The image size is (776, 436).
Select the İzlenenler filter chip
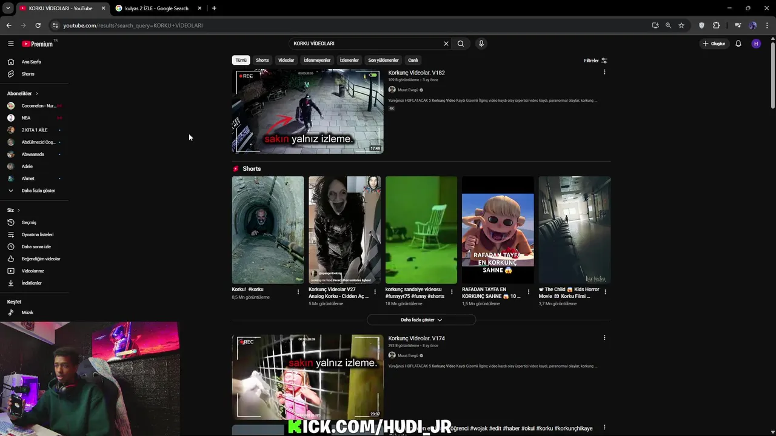[x=349, y=61]
